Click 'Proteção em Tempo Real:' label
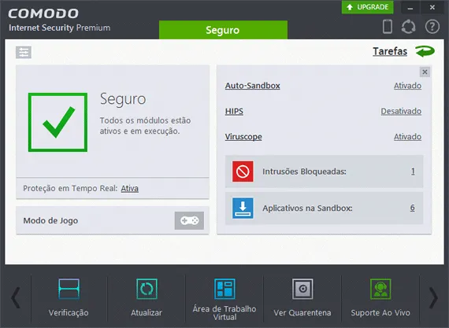Viewport: 449px width, 328px height. [70, 189]
